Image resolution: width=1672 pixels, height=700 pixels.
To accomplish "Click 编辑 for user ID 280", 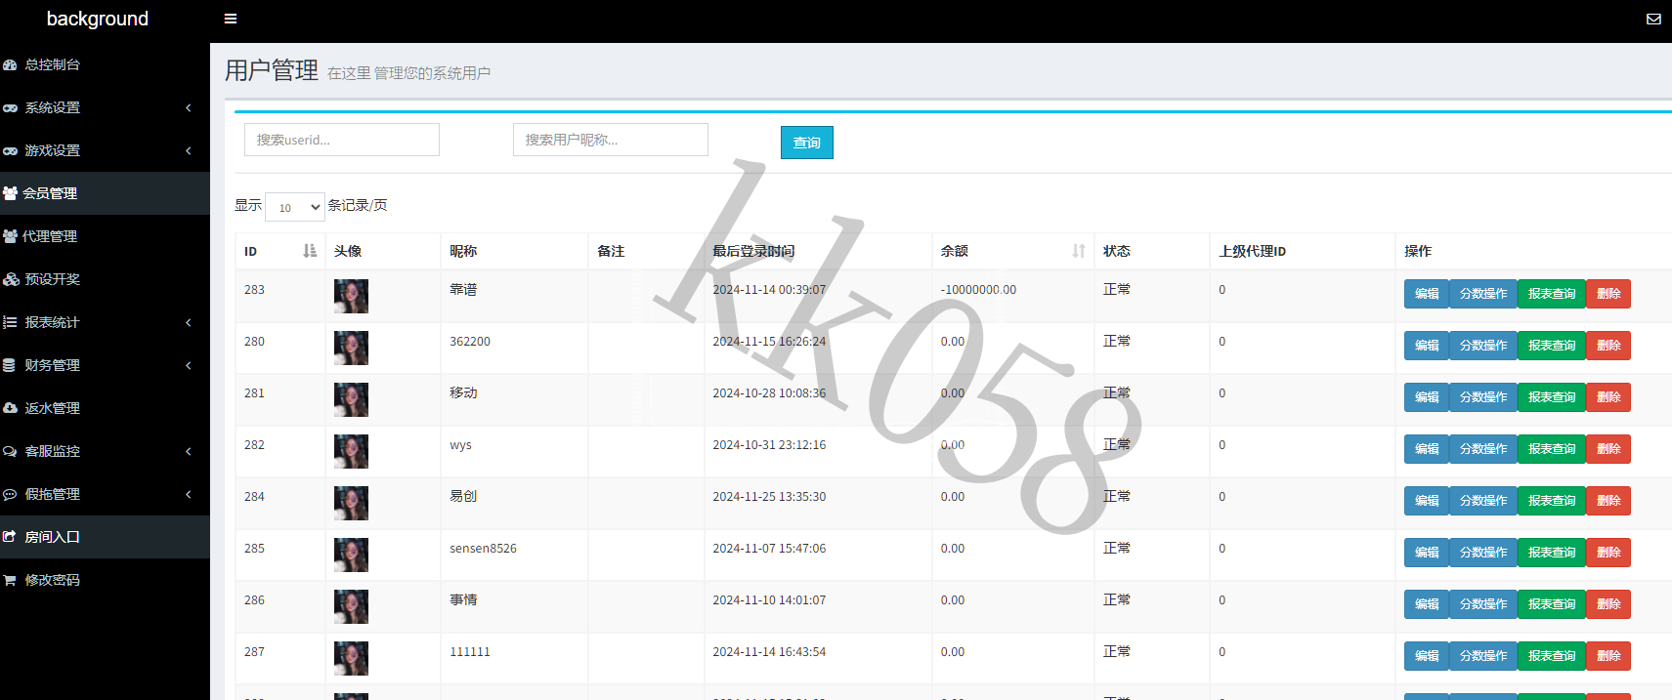I will (x=1427, y=346).
